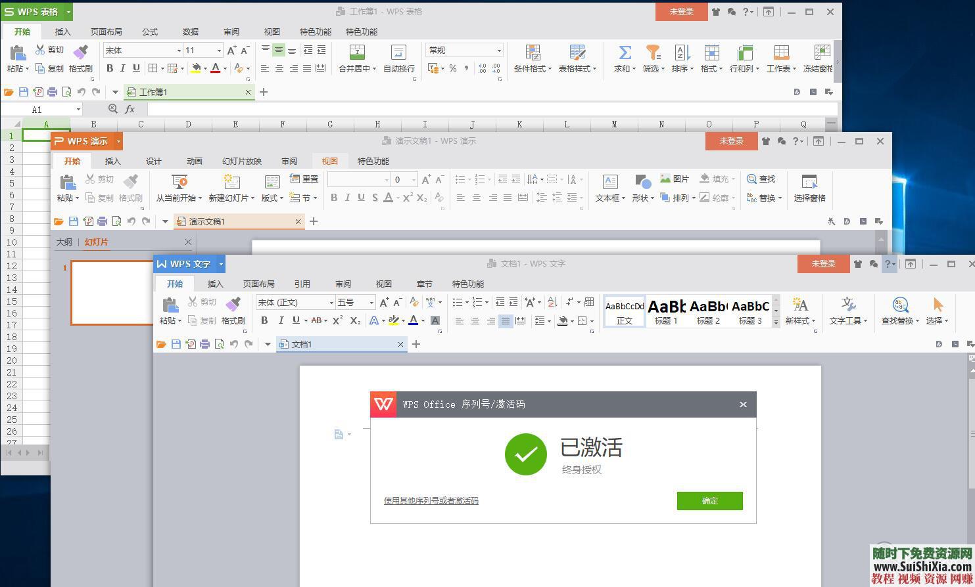Viewport: 975px width, 587px height.
Task: Toggle Bold formatting in WPS 文字
Action: pyautogui.click(x=264, y=320)
